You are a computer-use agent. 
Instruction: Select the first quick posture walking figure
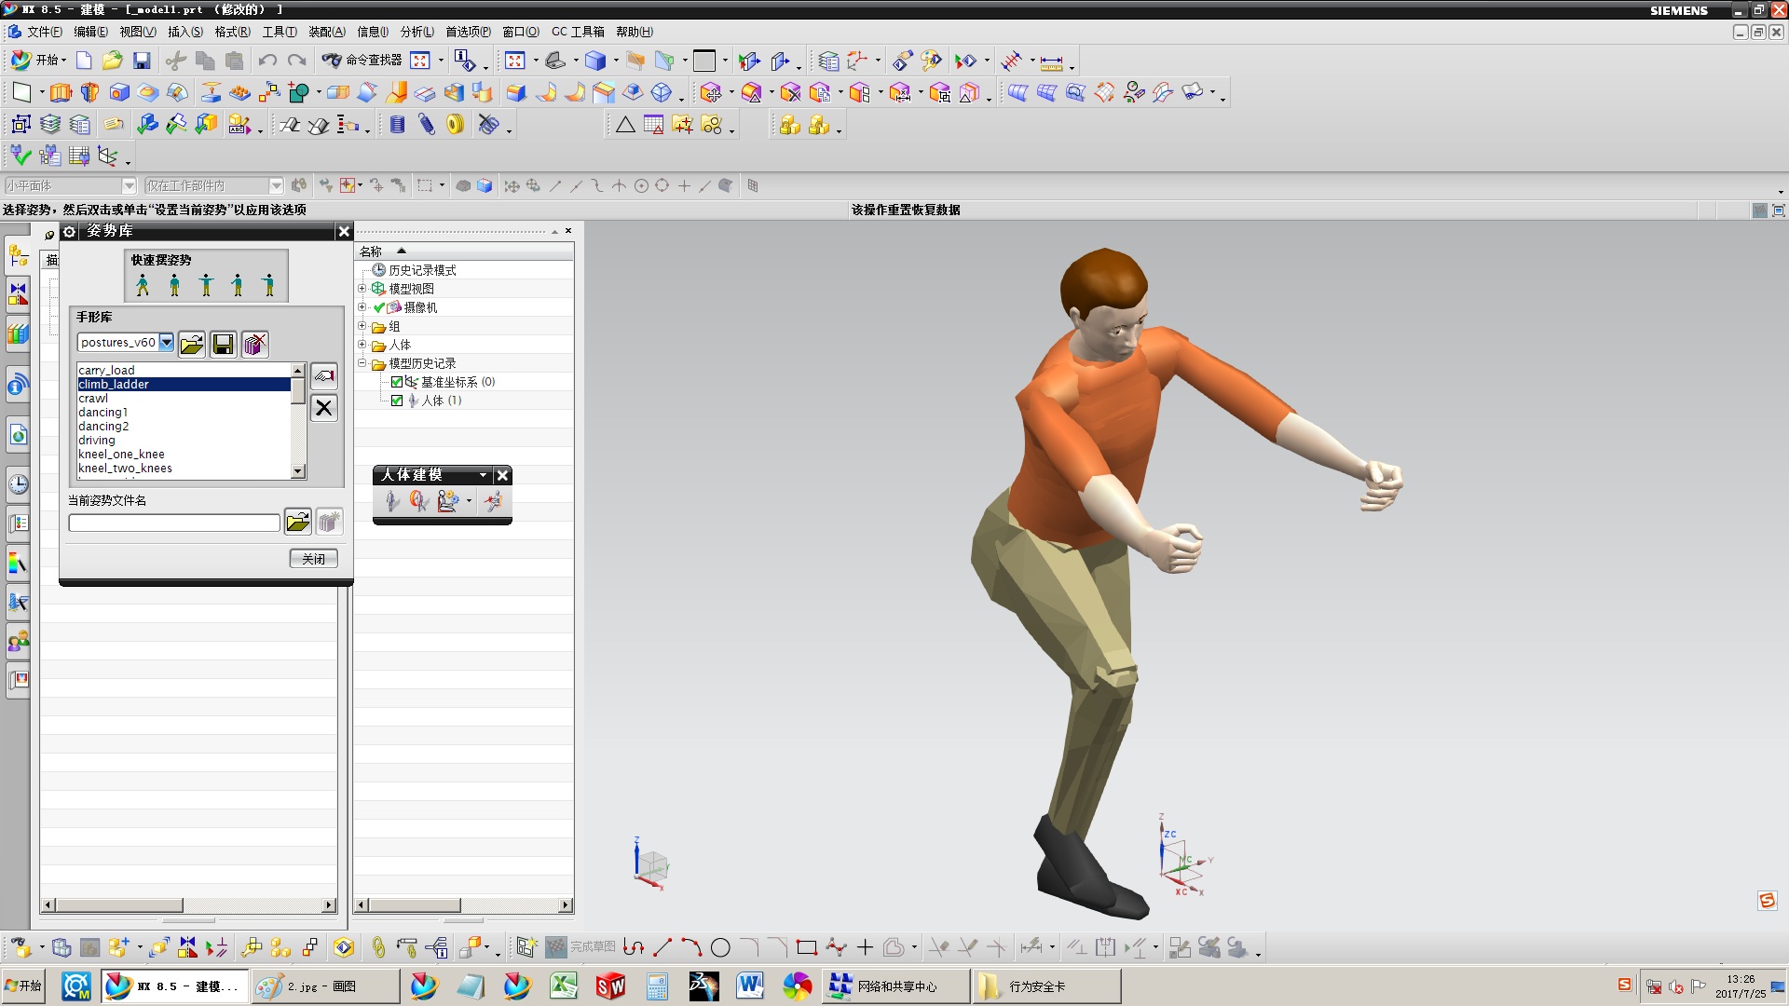pos(143,285)
